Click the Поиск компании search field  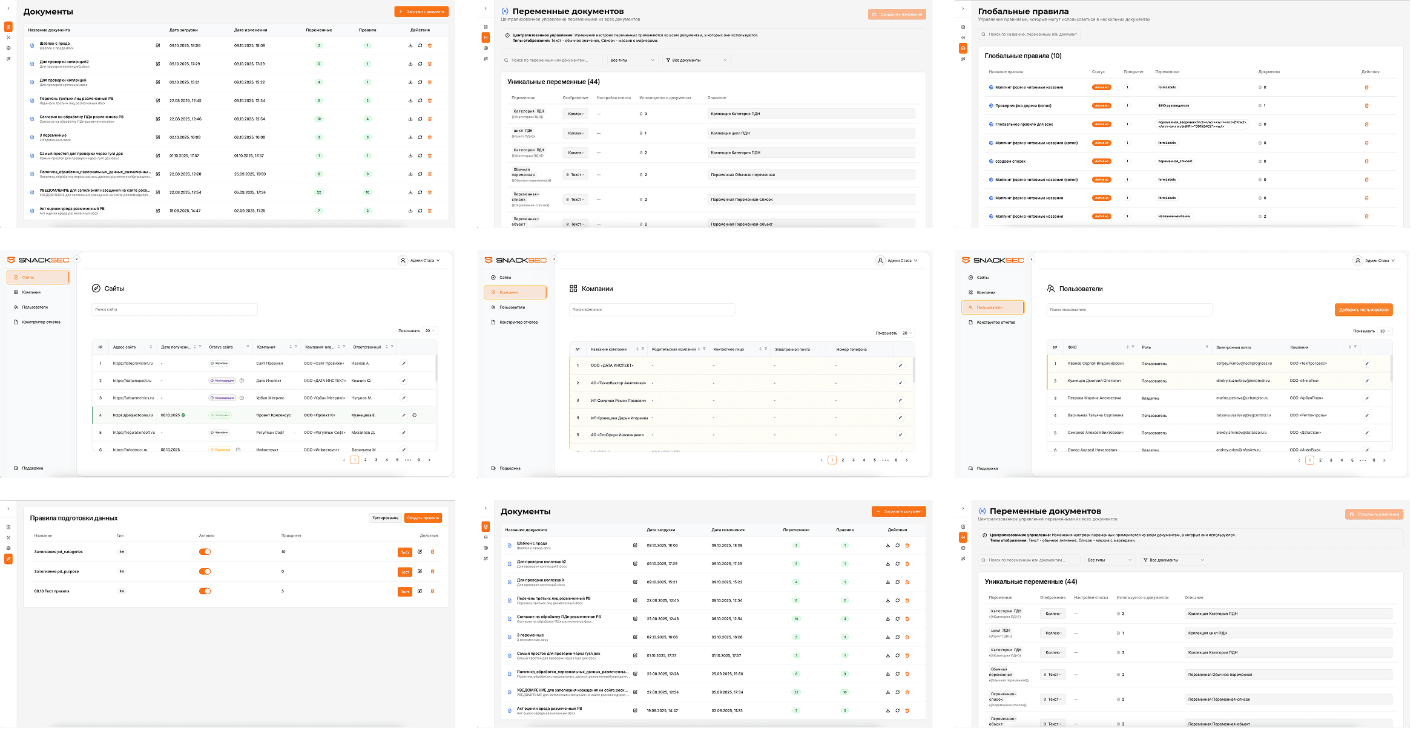click(651, 310)
